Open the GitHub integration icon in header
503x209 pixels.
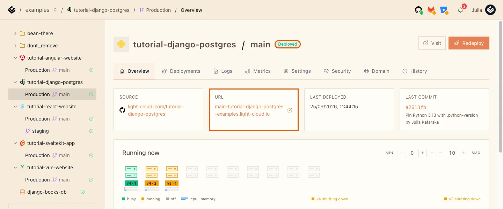click(x=418, y=10)
